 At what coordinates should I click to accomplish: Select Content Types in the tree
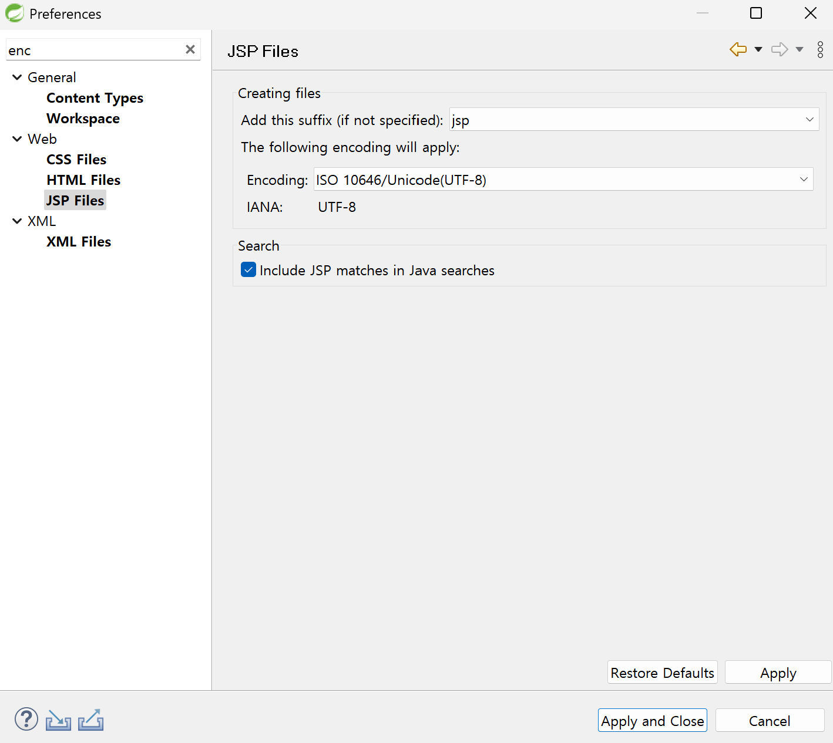point(95,98)
